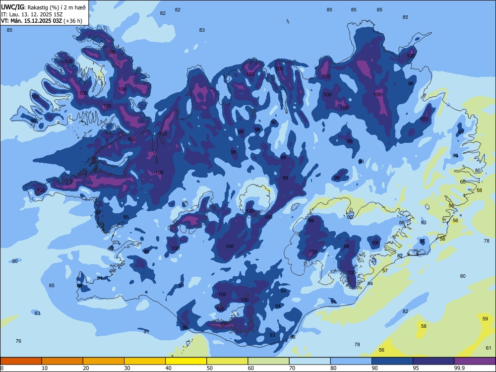Image resolution: width=496 pixels, height=372 pixels.
Task: Click the '99.9' legend scale label
Action: 459,368
